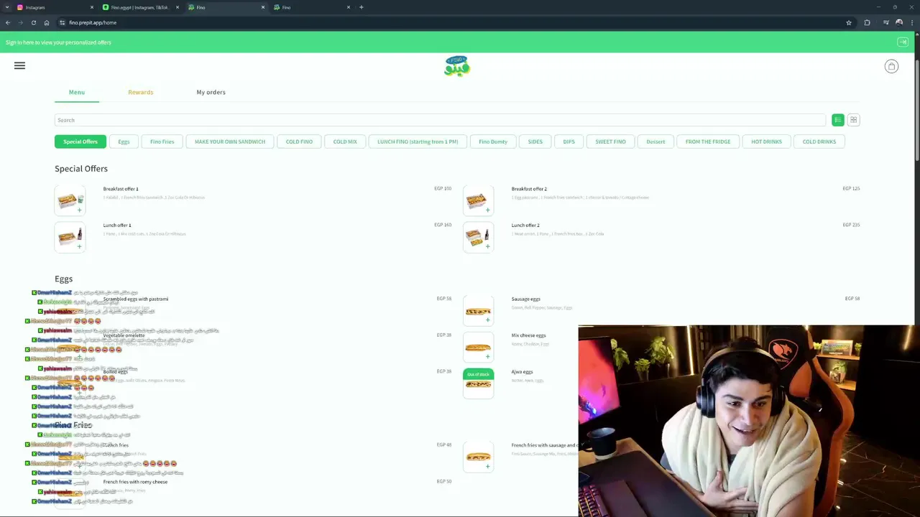This screenshot has width=920, height=517.
Task: Reload the page
Action: 33,22
